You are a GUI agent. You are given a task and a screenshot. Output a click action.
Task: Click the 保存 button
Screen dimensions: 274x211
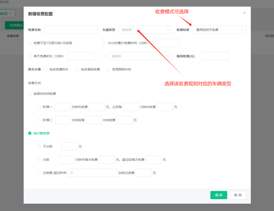tap(219, 195)
